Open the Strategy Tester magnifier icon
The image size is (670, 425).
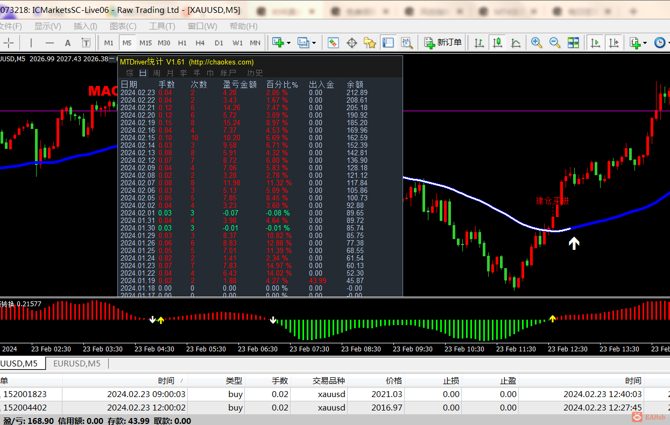(x=406, y=42)
